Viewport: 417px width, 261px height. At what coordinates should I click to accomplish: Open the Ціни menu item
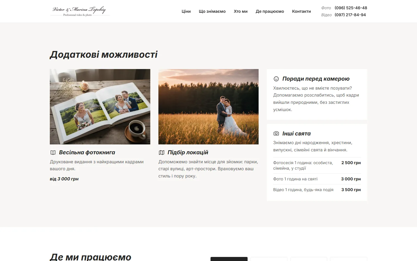186,11
